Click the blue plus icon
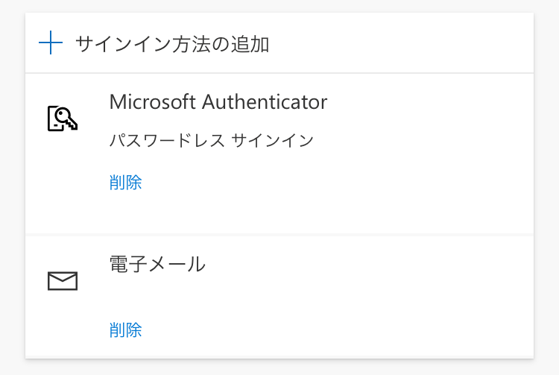This screenshot has height=375, width=559. (x=51, y=42)
